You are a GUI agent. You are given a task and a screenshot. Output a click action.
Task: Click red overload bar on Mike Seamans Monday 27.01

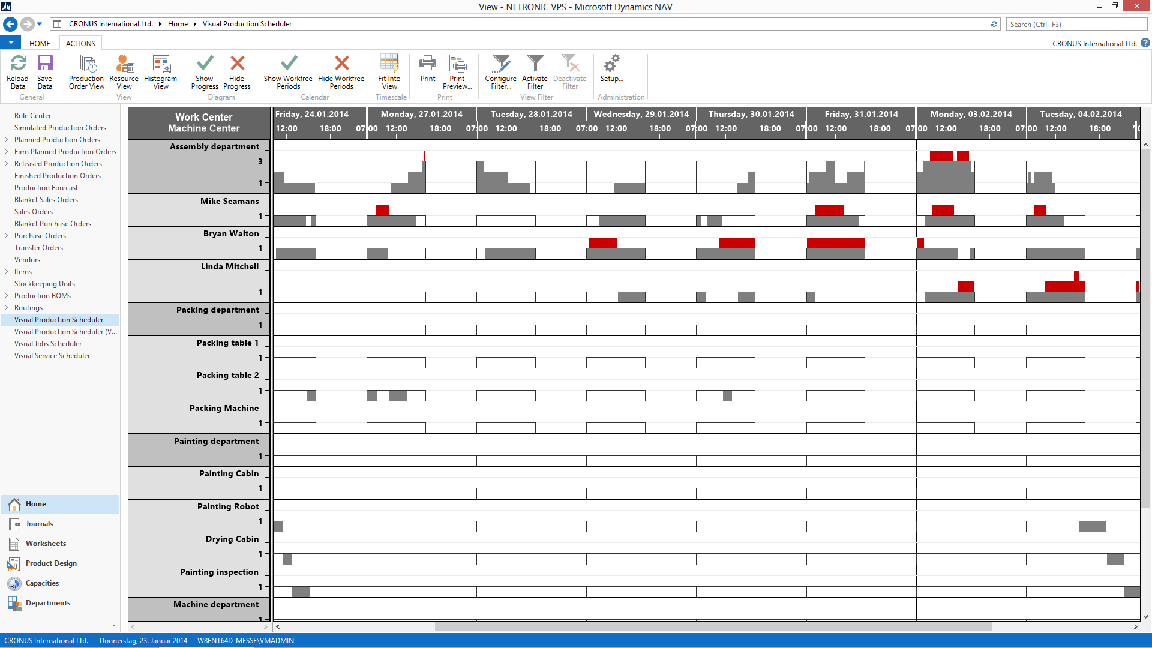click(382, 211)
